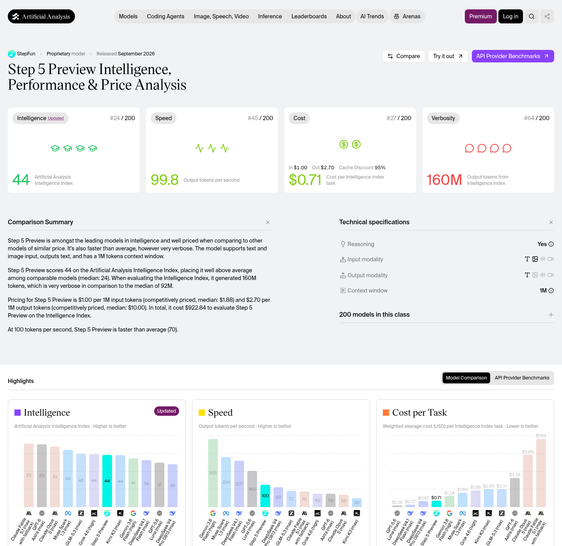Expand the 200 models in this class section
Image resolution: width=562 pixels, height=546 pixels.
coord(551,315)
